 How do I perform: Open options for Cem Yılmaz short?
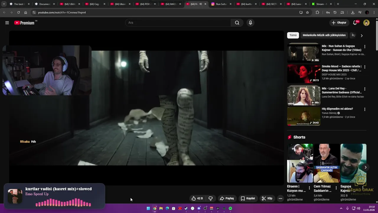coord(336,188)
